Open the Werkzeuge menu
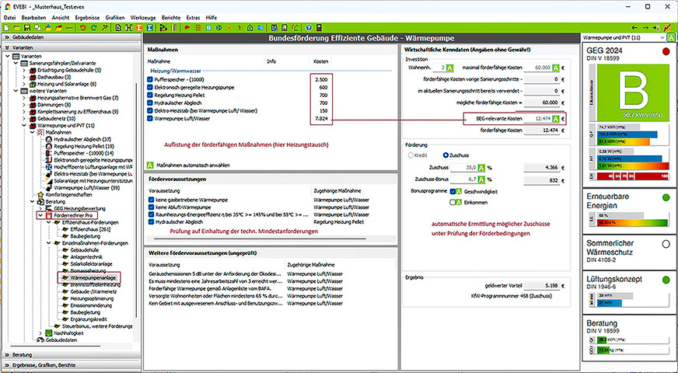Screen dimensions: 678x373 [x=143, y=18]
